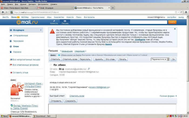Open the Справка menu
This screenshot has width=189, height=118.
pyautogui.click(x=54, y=4)
